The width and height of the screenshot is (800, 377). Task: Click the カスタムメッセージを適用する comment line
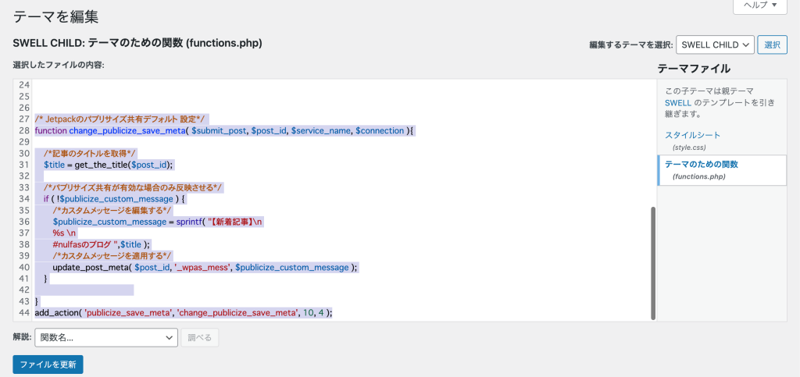(112, 255)
